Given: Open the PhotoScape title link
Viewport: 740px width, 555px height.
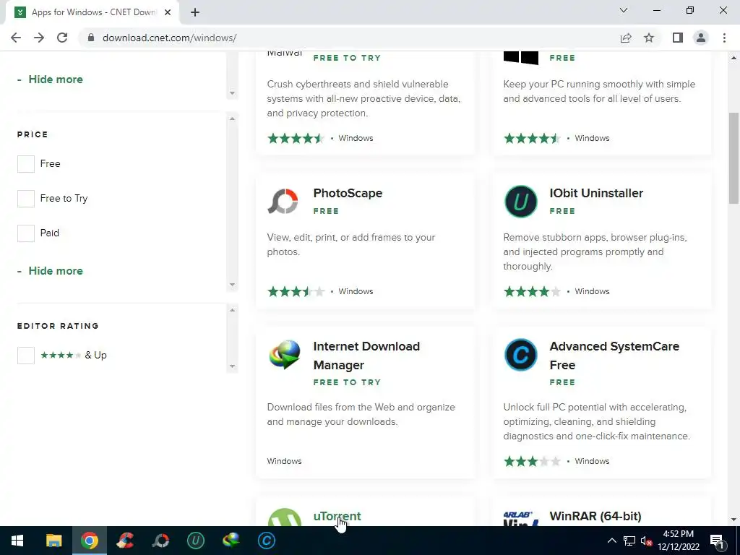Looking at the screenshot, I should coord(348,193).
